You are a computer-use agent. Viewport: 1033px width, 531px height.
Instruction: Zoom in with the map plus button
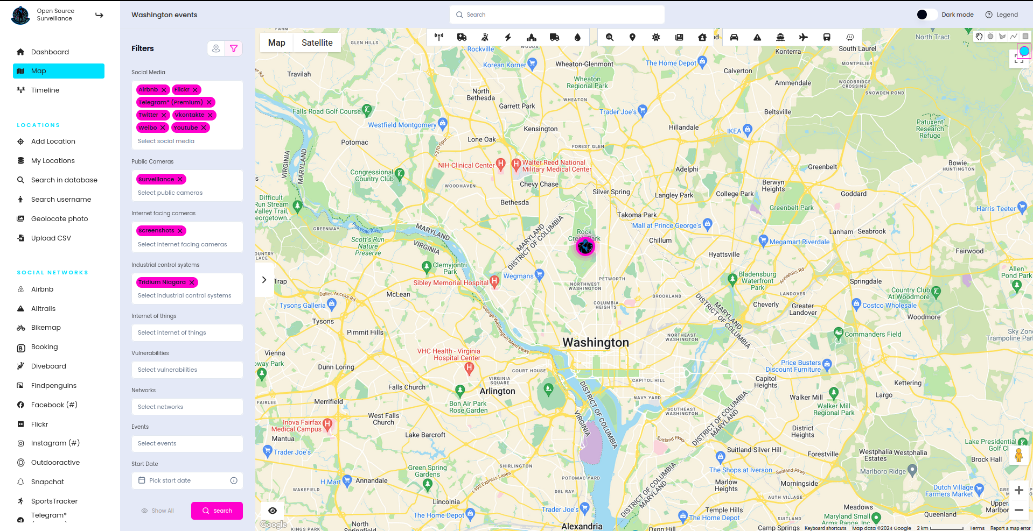pos(1018,490)
